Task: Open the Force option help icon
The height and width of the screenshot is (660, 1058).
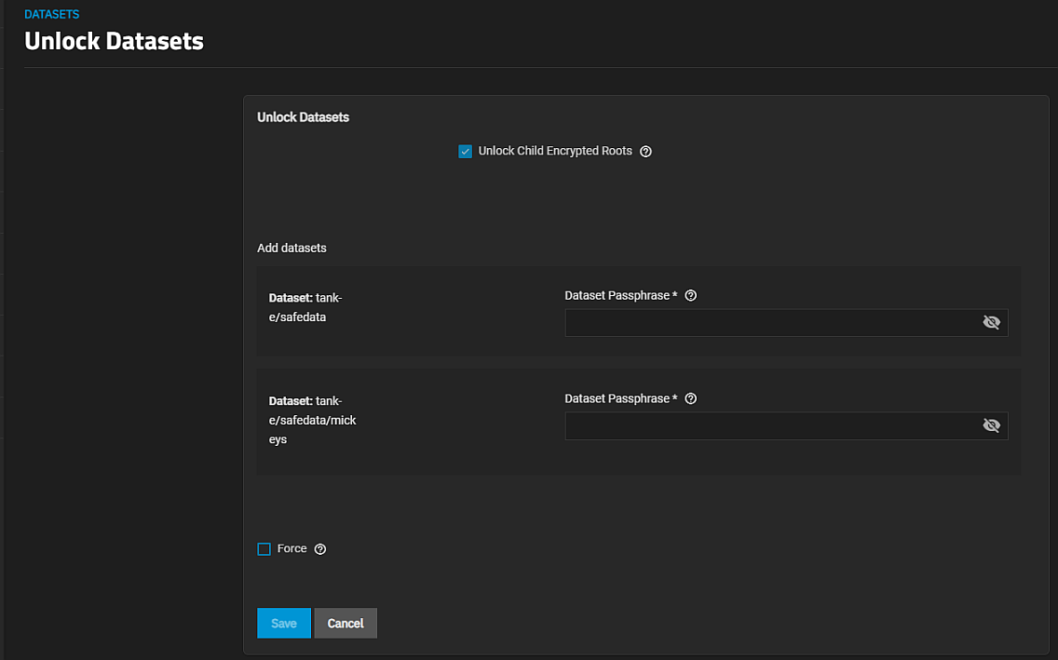Action: tap(320, 549)
